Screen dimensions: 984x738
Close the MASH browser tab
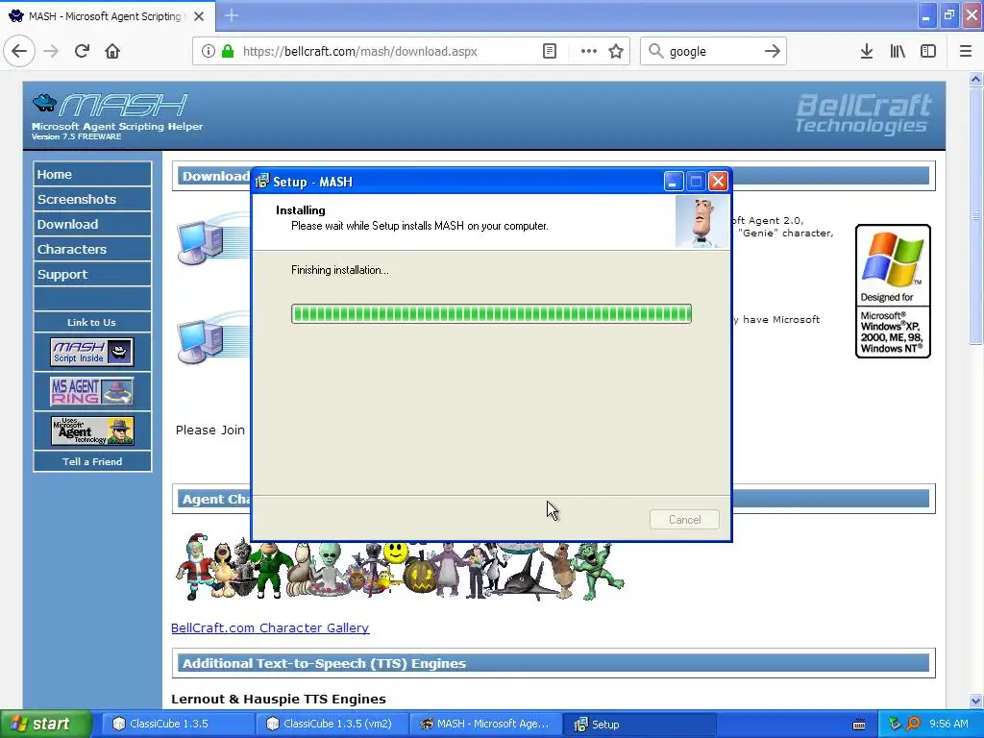(x=198, y=16)
